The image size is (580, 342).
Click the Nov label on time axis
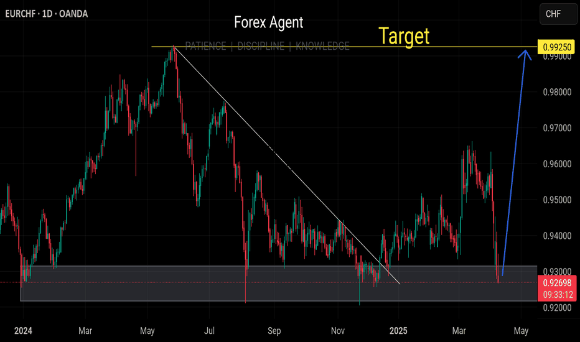coord(338,331)
